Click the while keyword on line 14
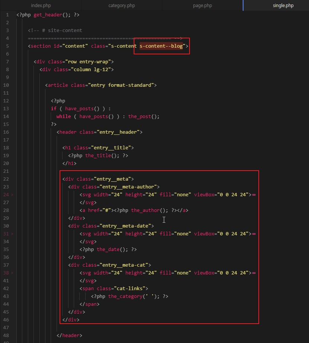Screen dimensions: 309x343 64,116
